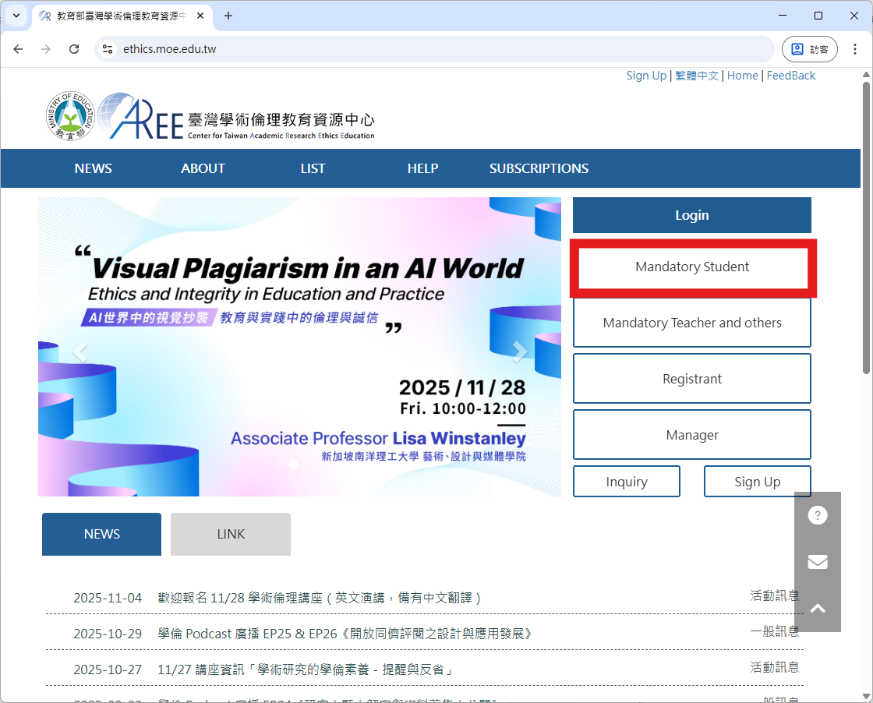Go to the previous carousel slide arrow

pyautogui.click(x=80, y=352)
